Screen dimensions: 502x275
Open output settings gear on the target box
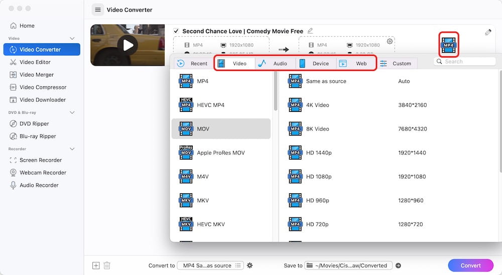tap(390, 41)
